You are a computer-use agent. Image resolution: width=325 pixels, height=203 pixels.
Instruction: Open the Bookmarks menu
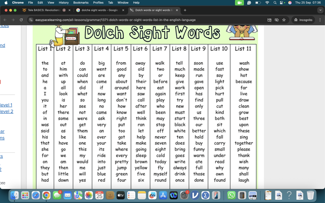(81, 2)
